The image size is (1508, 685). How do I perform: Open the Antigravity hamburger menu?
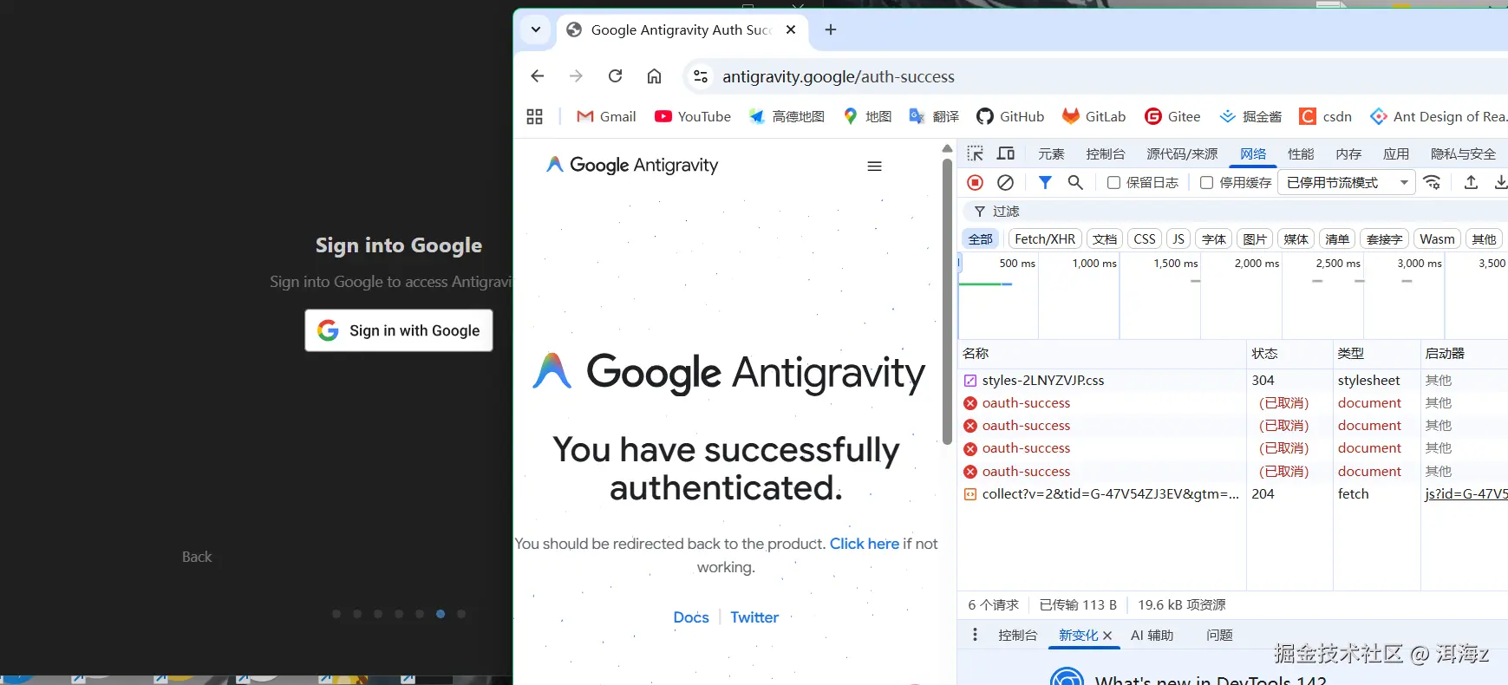tap(874, 166)
